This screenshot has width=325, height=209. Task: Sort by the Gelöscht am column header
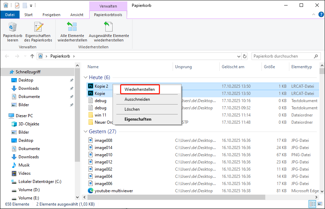click(233, 67)
